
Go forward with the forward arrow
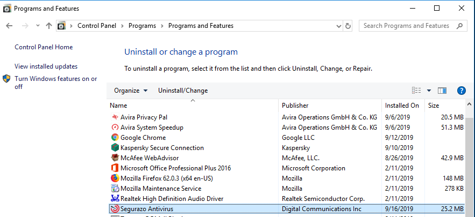click(25, 26)
